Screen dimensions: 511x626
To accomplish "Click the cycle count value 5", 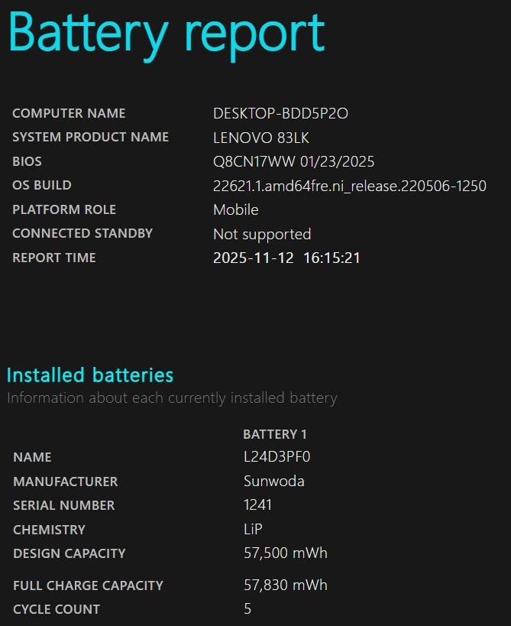I will pos(247,609).
